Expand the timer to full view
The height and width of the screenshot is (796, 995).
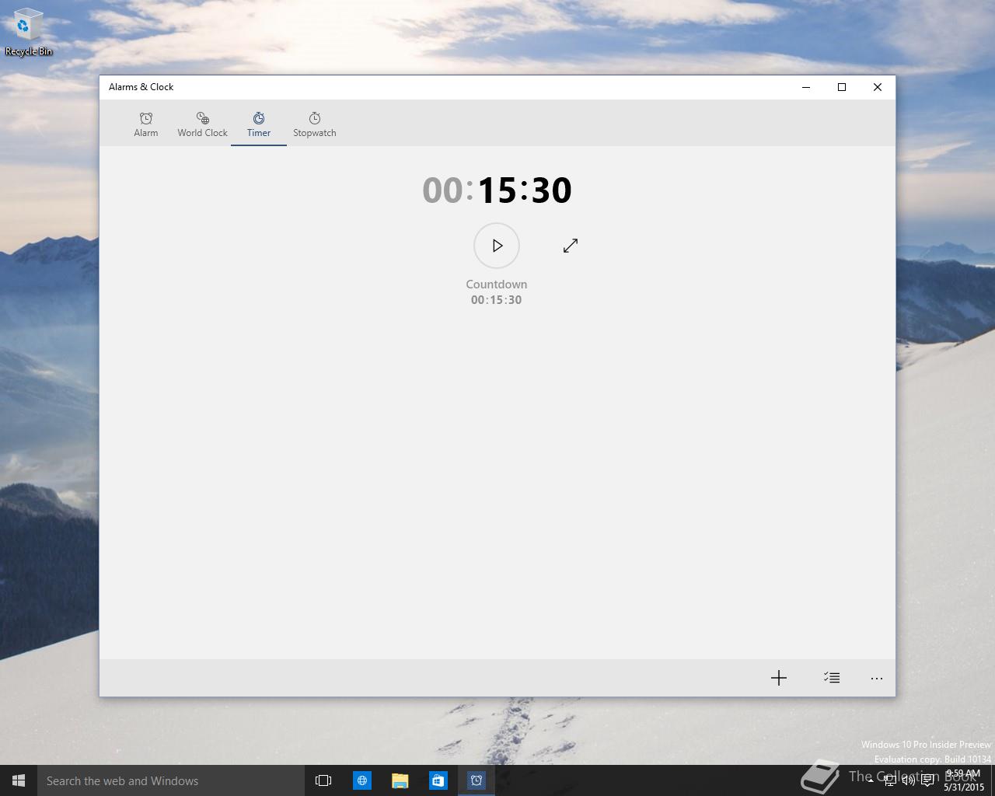pos(571,246)
